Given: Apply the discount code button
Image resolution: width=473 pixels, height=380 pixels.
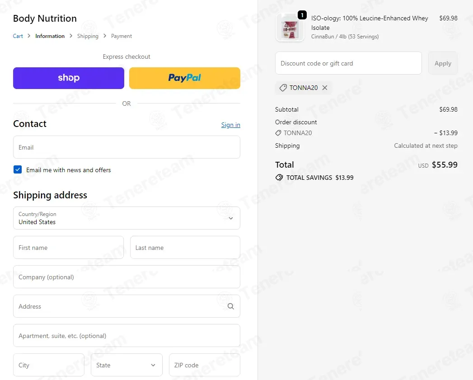Looking at the screenshot, I should 443,63.
